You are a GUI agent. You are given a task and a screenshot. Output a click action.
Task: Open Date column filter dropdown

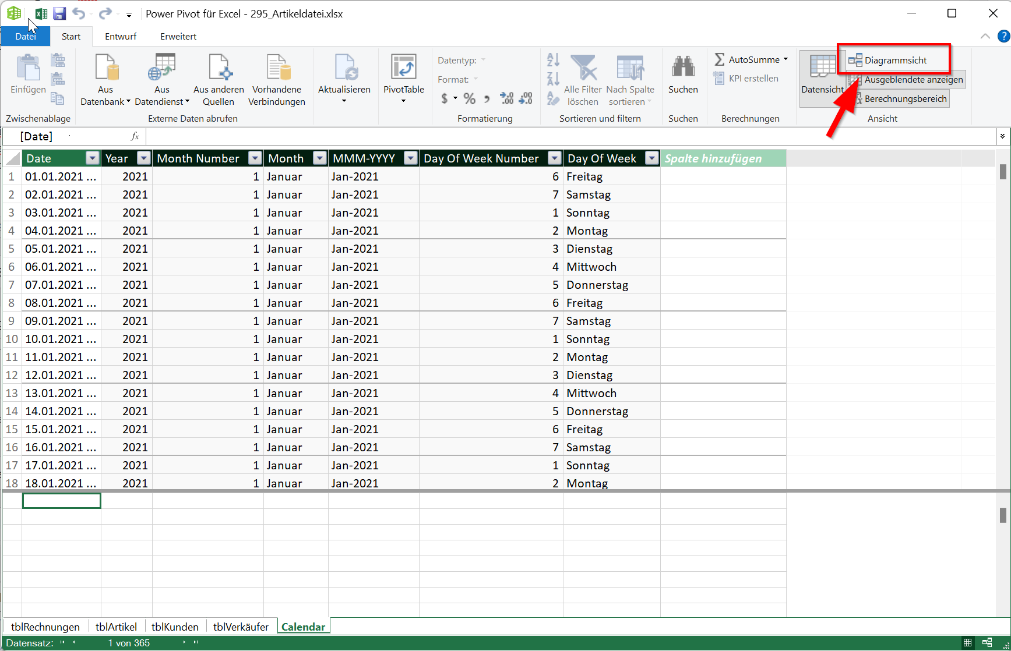[93, 158]
